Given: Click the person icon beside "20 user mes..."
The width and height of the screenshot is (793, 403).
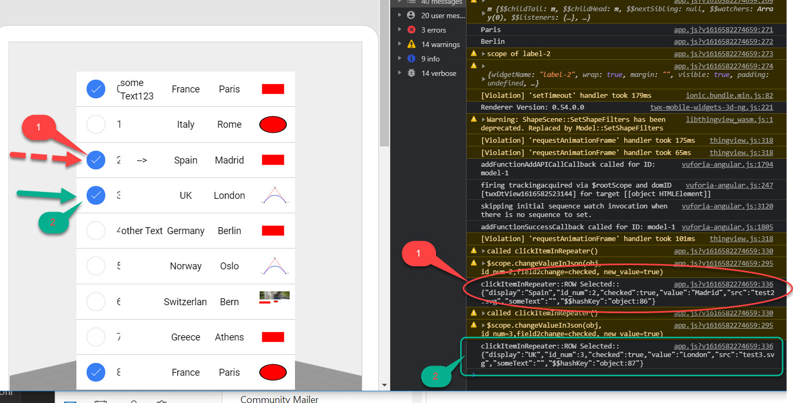Looking at the screenshot, I should point(410,15).
